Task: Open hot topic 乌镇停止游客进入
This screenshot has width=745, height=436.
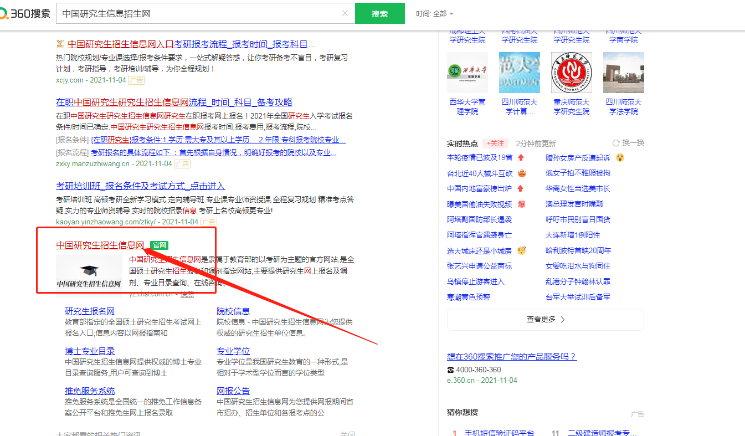Action: (476, 282)
